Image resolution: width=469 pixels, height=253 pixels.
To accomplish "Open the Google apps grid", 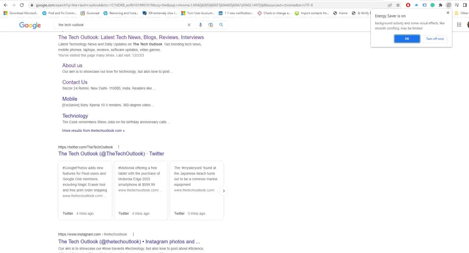I will 459,25.
